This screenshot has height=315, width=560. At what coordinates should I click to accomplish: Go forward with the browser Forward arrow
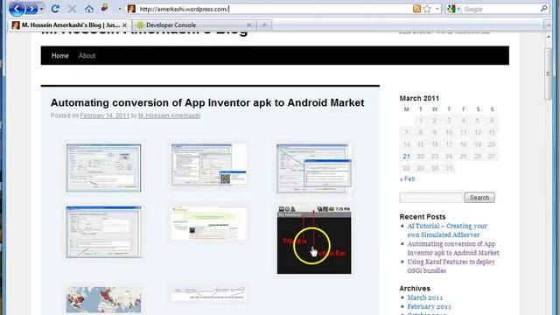point(31,9)
